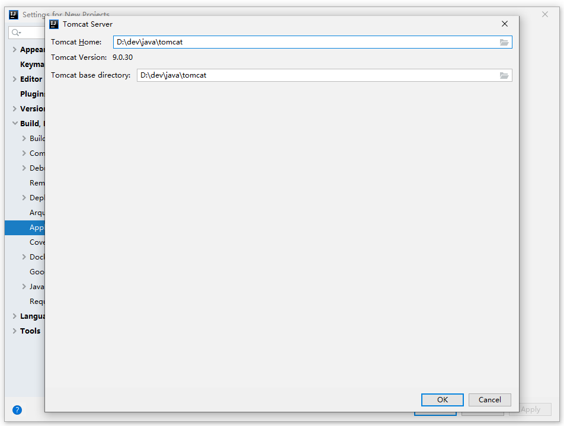Select the Coverage item in settings tree

click(x=37, y=242)
